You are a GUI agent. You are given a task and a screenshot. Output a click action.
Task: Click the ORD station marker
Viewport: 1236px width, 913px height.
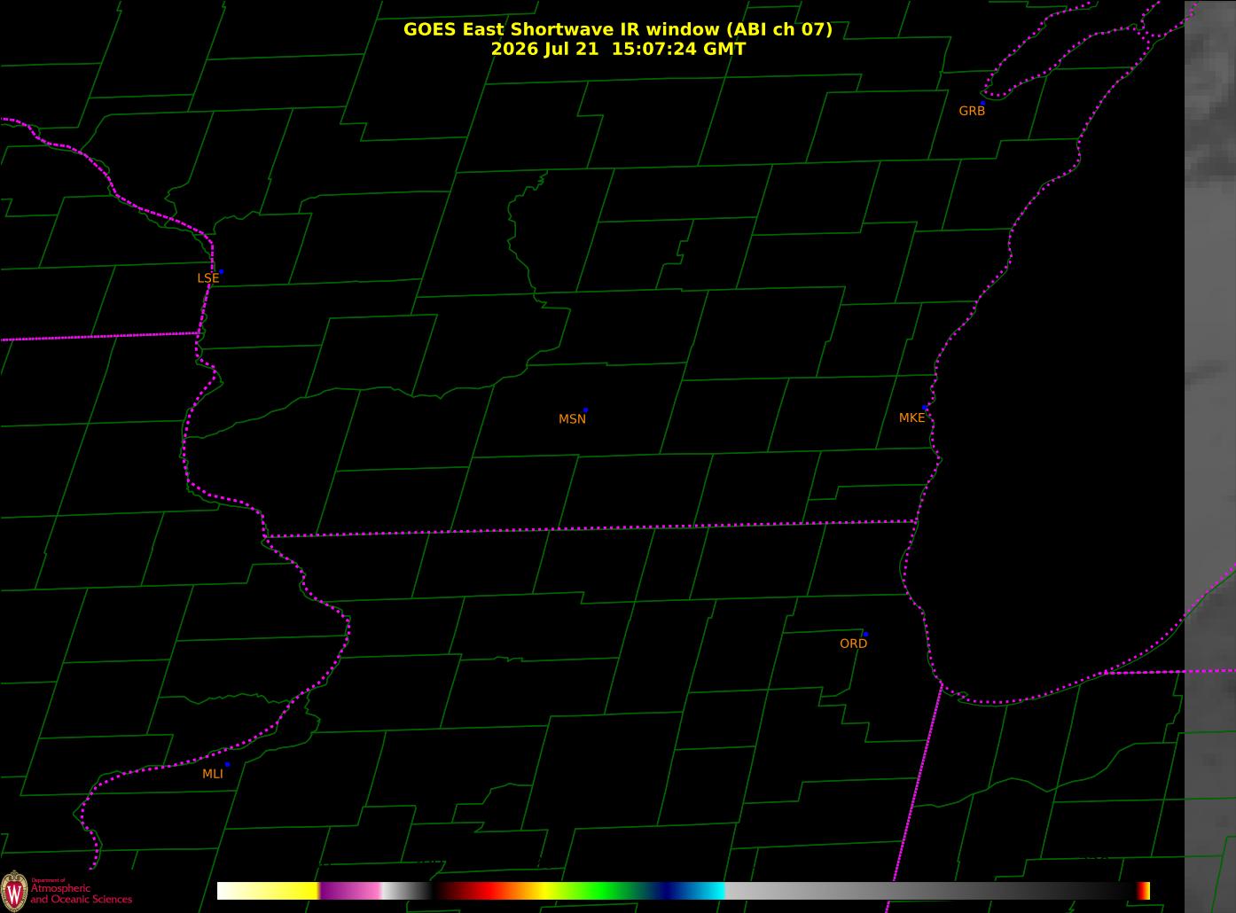(x=865, y=635)
